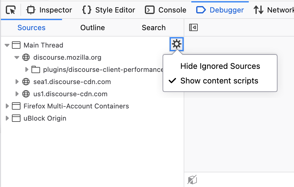Viewport: 294px width, 187px height.
Task: Select the uBlock Origin tree item
Action: click(45, 118)
